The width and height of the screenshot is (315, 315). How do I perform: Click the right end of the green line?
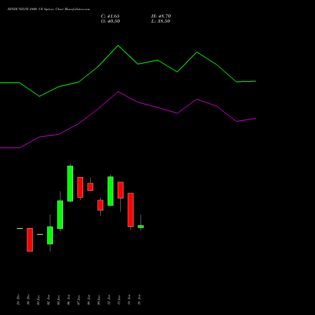(256, 81)
